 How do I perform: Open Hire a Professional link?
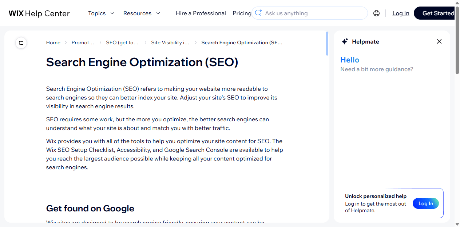click(201, 13)
